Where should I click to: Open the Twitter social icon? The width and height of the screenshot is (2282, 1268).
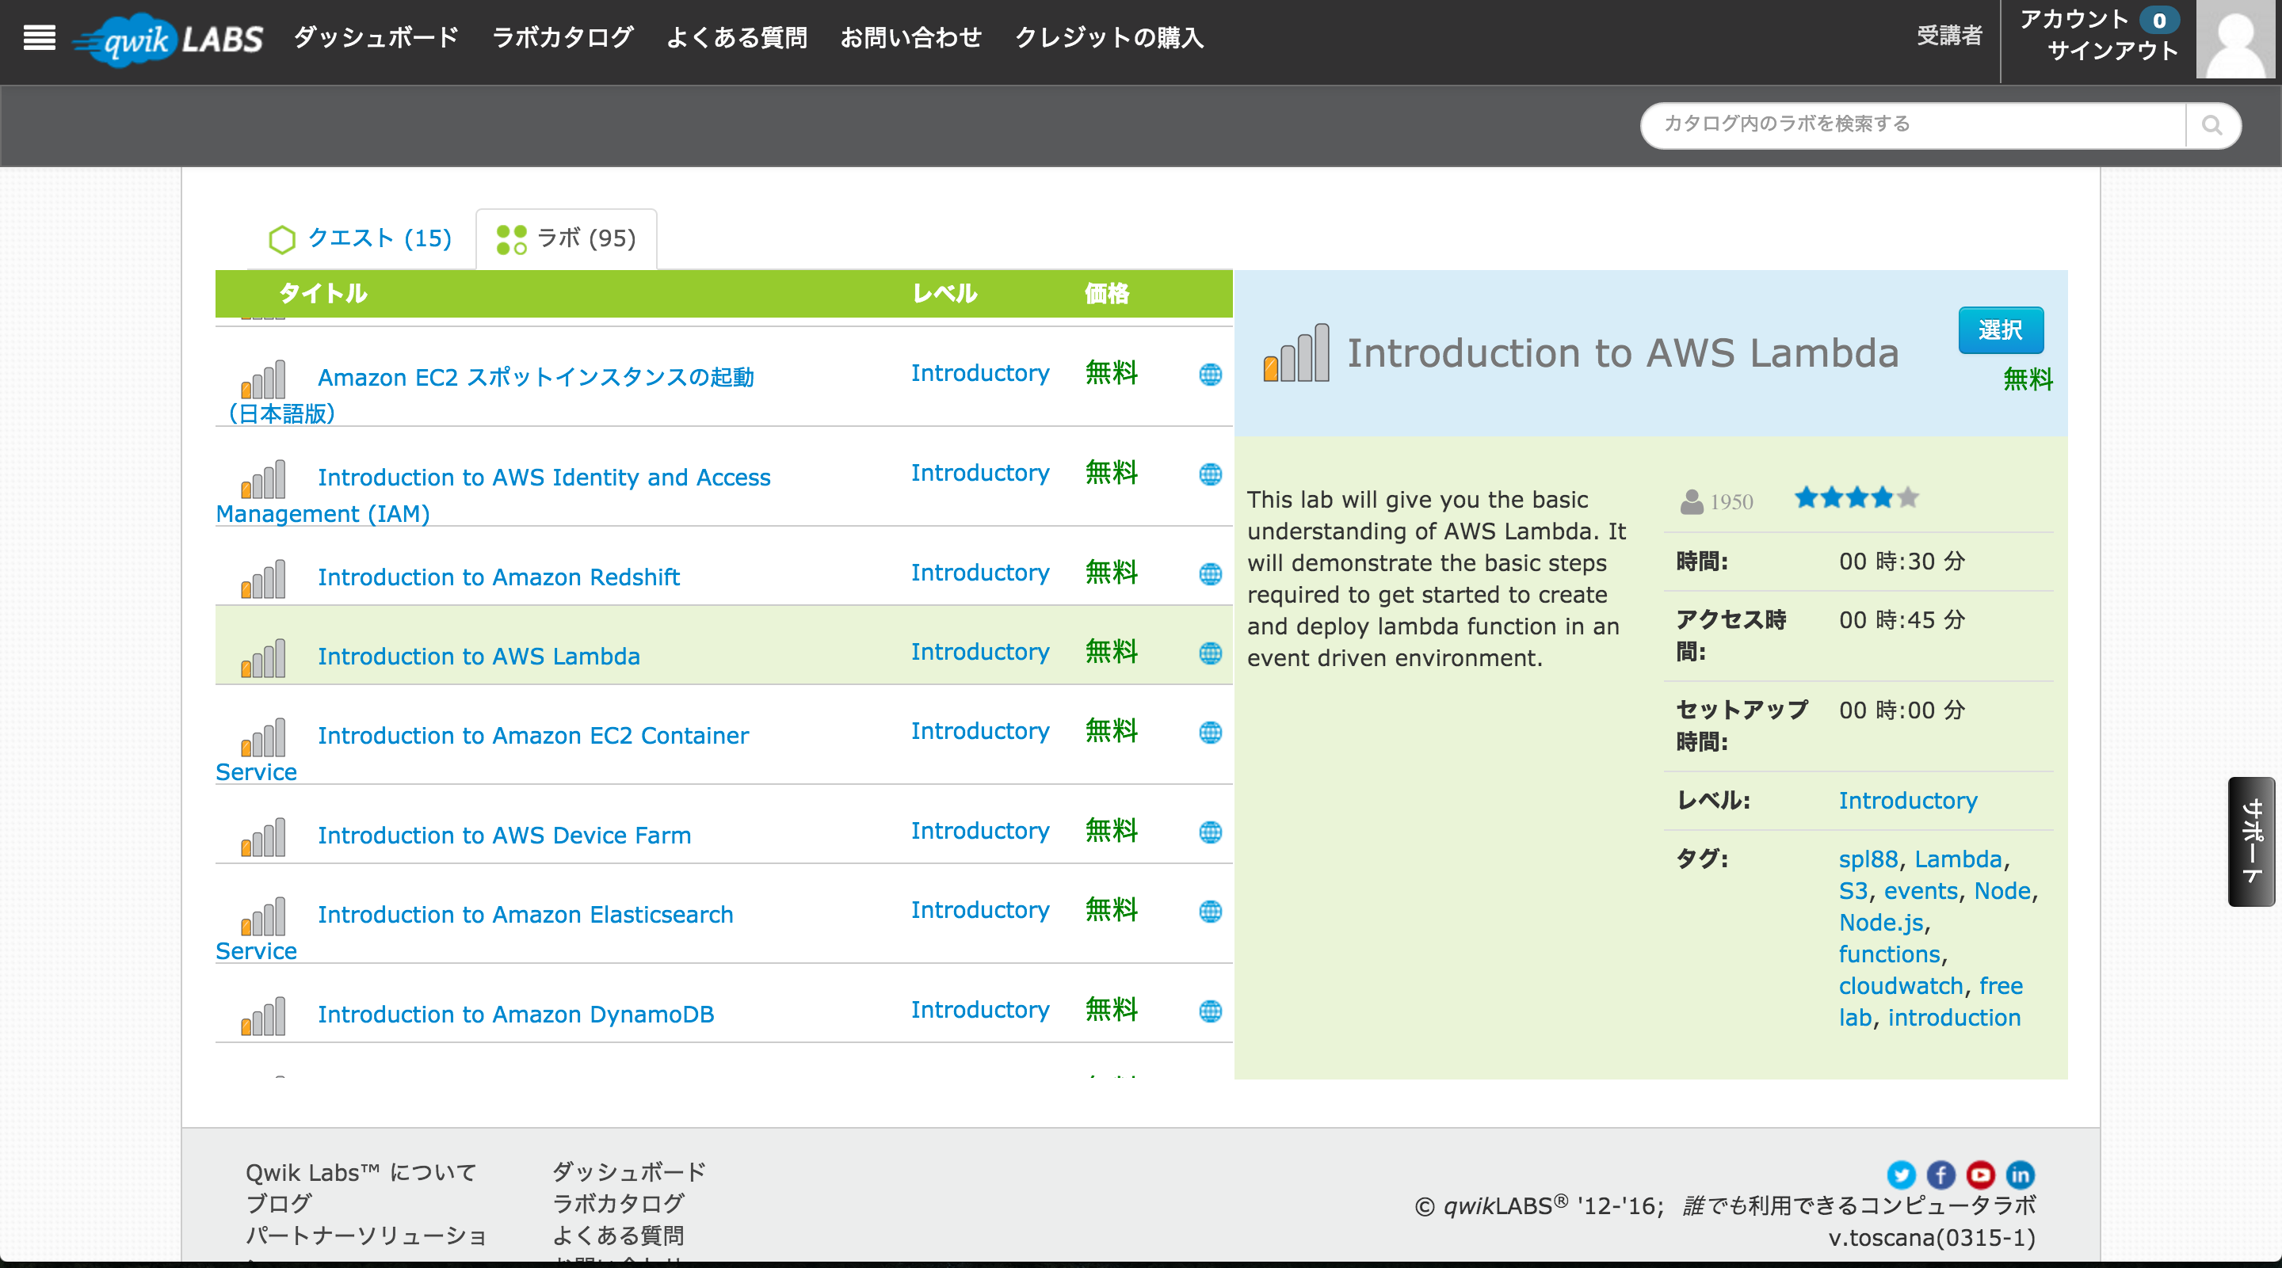coord(1900,1174)
